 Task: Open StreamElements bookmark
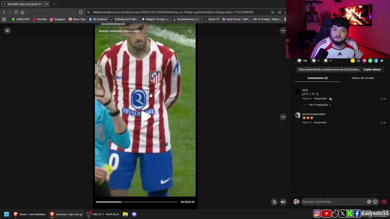[186, 19]
